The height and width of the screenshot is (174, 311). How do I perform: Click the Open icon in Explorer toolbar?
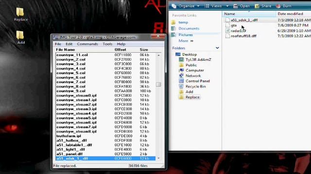click(x=235, y=6)
